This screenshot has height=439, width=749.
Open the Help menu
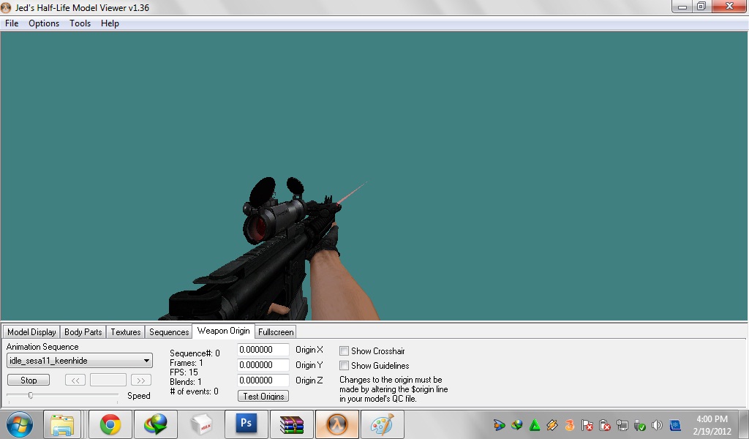[x=110, y=23]
